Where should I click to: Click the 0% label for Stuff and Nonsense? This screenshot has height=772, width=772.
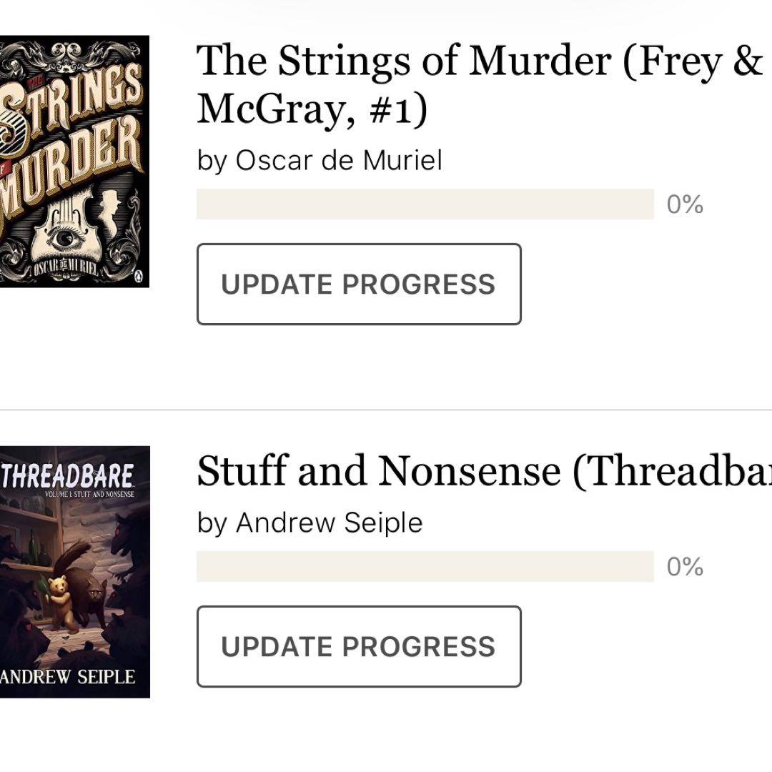coord(685,568)
